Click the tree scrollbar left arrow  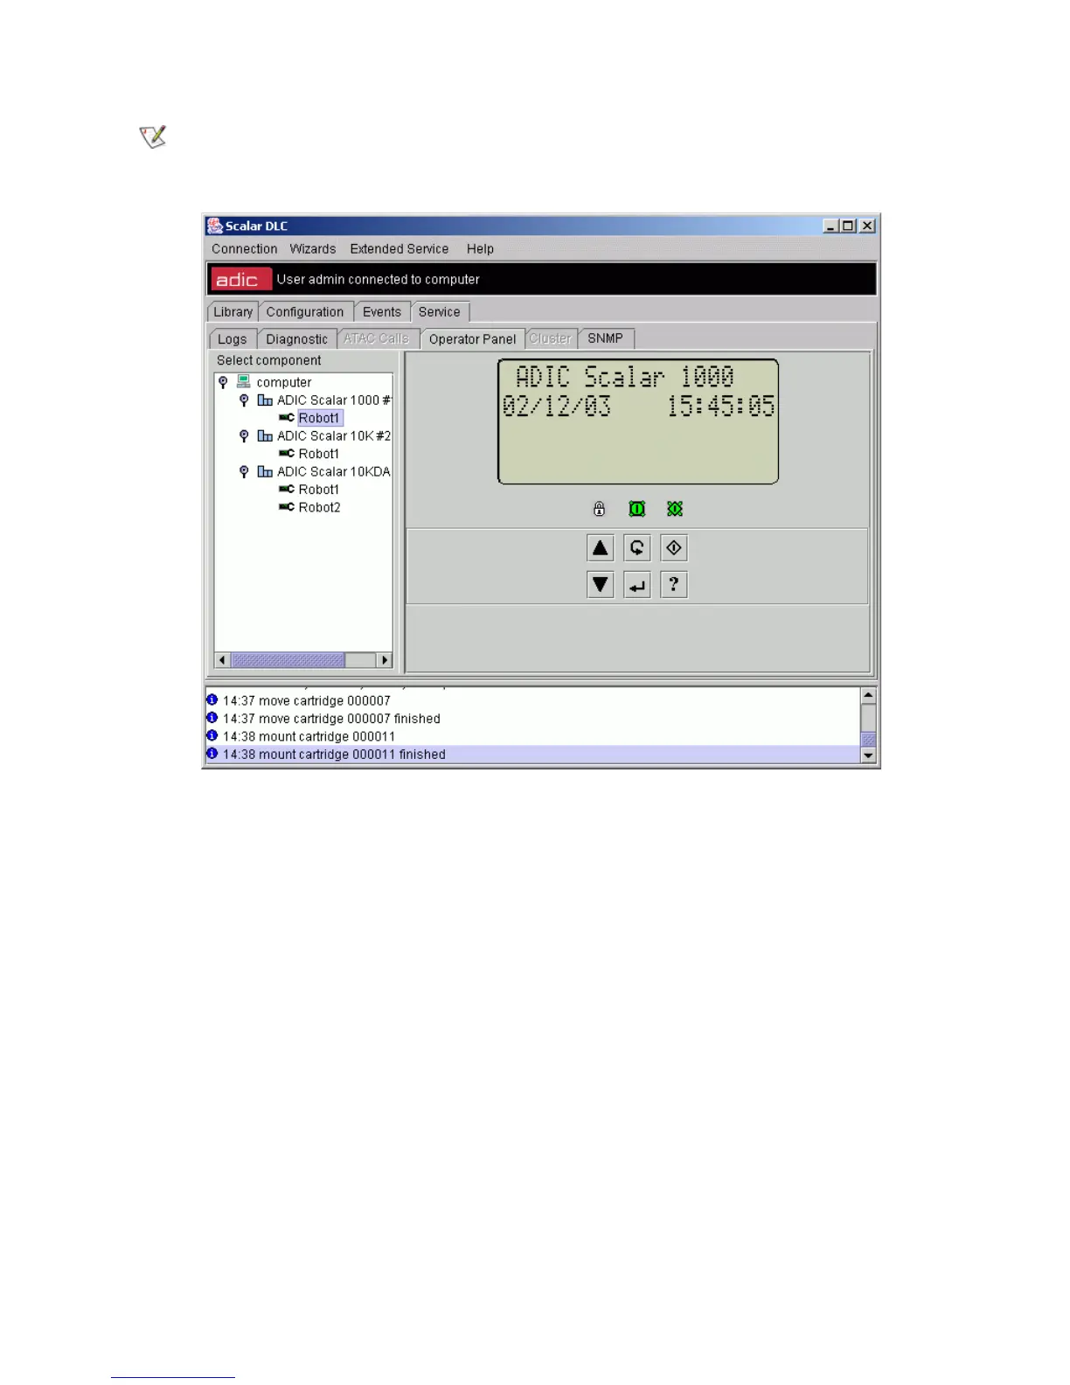click(x=222, y=660)
